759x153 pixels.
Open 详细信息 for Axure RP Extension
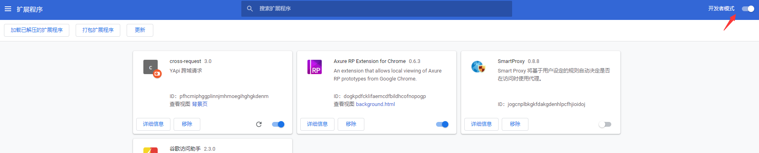tap(317, 124)
